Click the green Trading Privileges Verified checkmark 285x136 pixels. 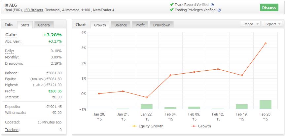tap(171, 10)
